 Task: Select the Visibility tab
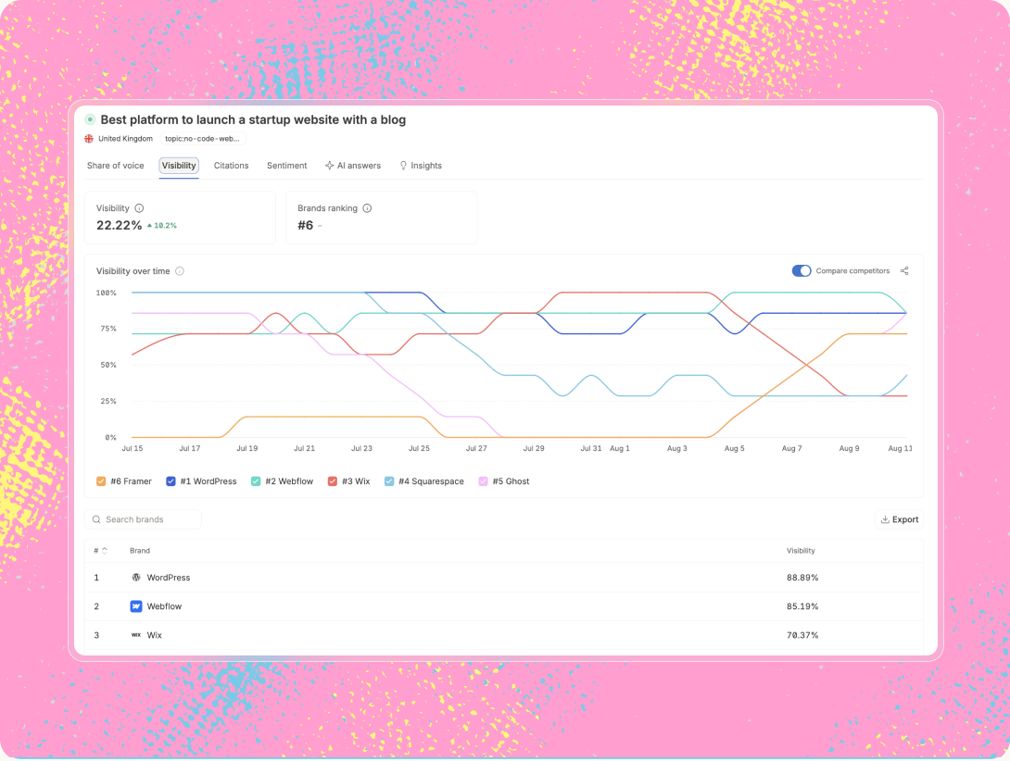coord(179,166)
